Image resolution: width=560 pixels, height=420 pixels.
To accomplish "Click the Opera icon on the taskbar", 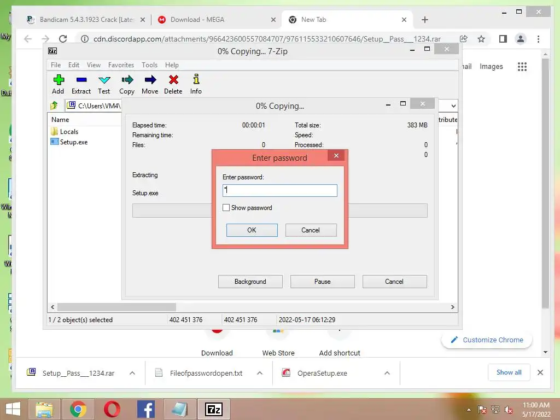I will 112,409.
